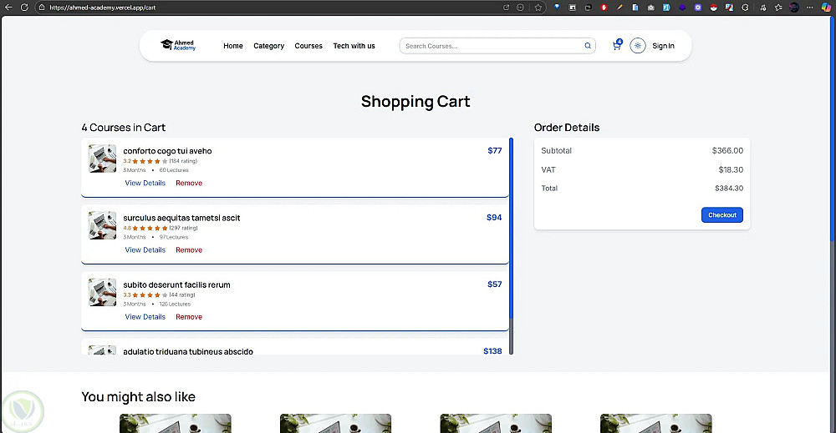Image resolution: width=836 pixels, height=433 pixels.
Task: Bookmark this page with the star icon
Action: tap(538, 7)
